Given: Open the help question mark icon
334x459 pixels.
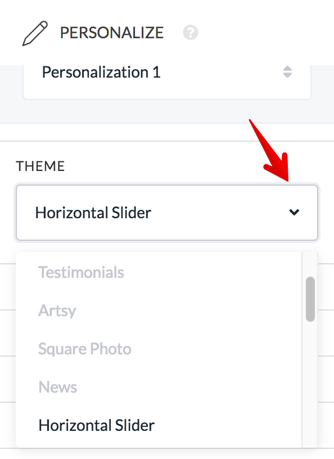Looking at the screenshot, I should click(x=191, y=32).
